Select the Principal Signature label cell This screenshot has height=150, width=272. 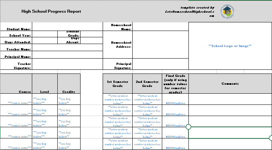click(118, 64)
